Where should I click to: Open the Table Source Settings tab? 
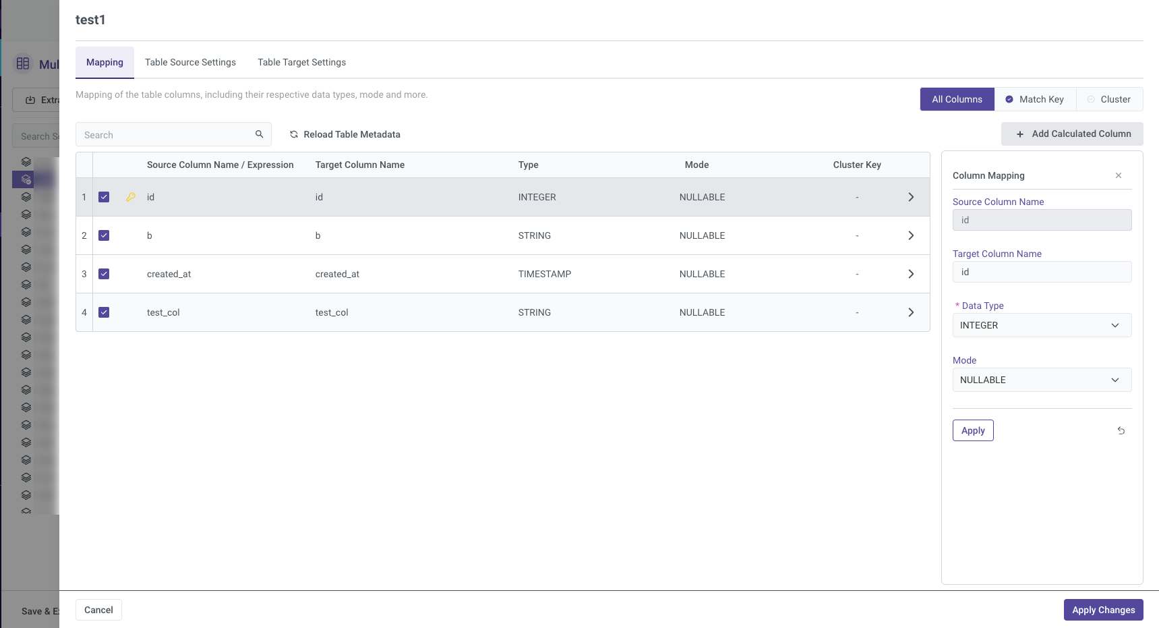(x=190, y=62)
